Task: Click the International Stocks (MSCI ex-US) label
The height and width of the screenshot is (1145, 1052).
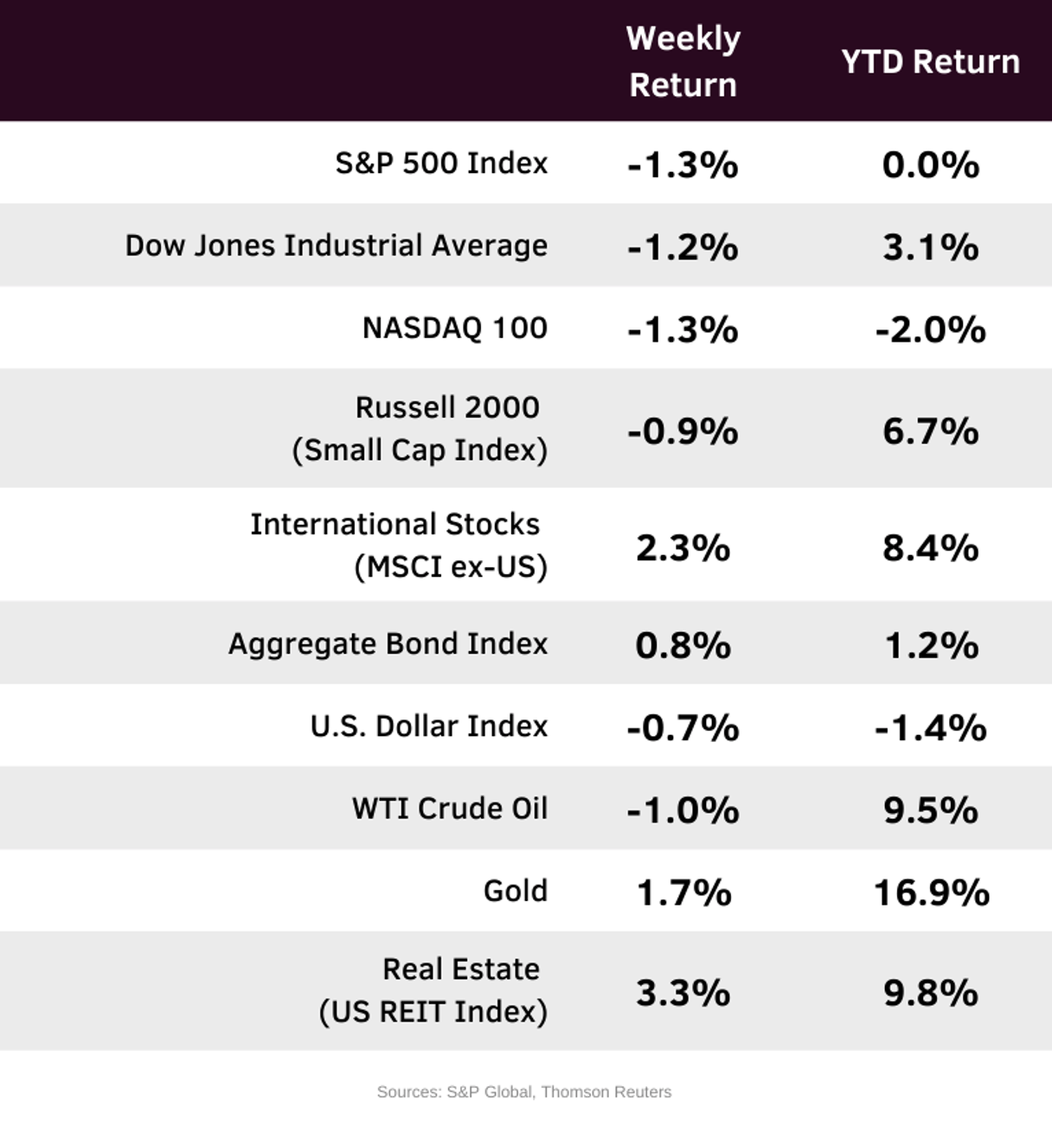Action: point(399,546)
